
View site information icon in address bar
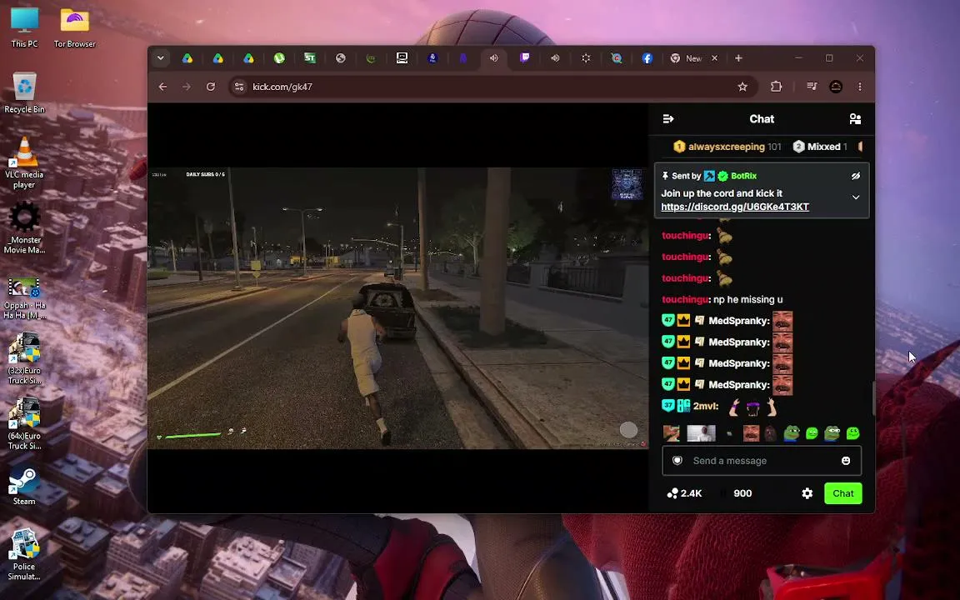click(x=239, y=87)
